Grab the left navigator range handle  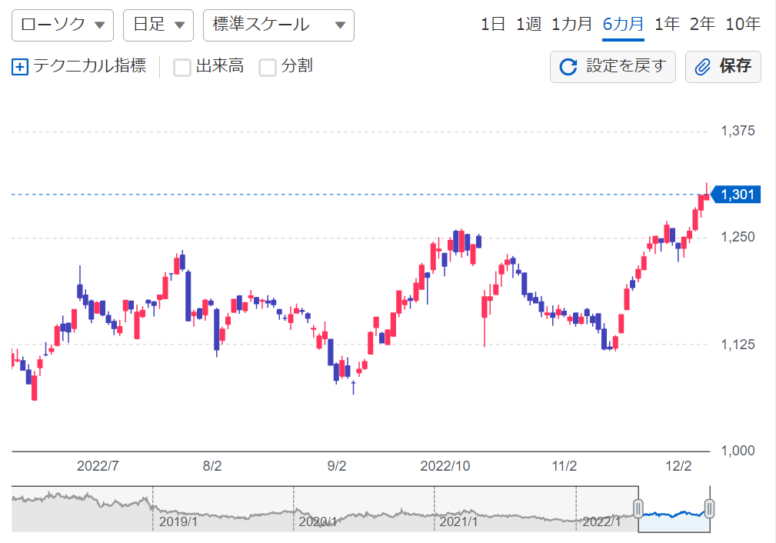click(x=638, y=508)
